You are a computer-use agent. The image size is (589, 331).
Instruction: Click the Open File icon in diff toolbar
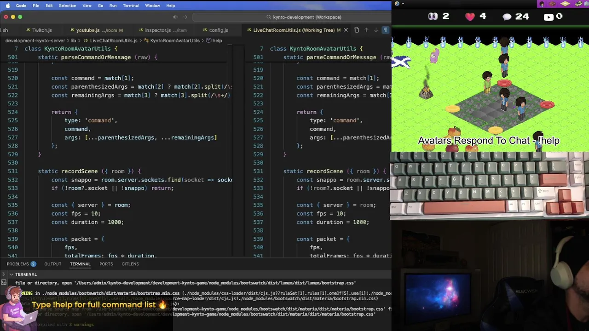pos(356,30)
